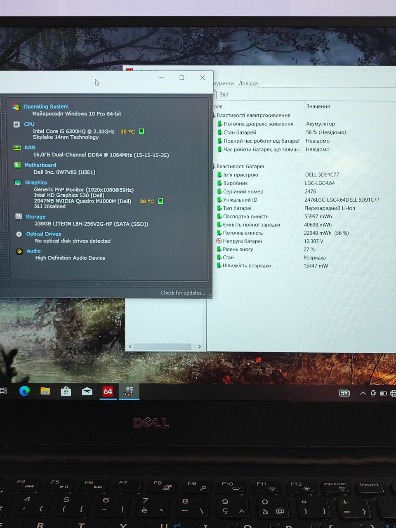
Task: Show hidden tray icons chevron
Action: pos(363,393)
